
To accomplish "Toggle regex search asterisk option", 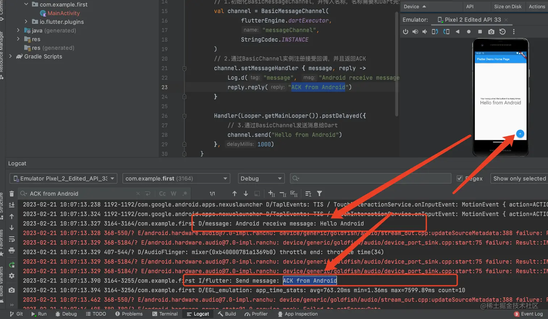I will pyautogui.click(x=185, y=194).
